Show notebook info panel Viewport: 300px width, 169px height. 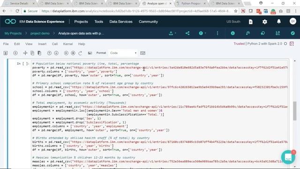pos(232,33)
